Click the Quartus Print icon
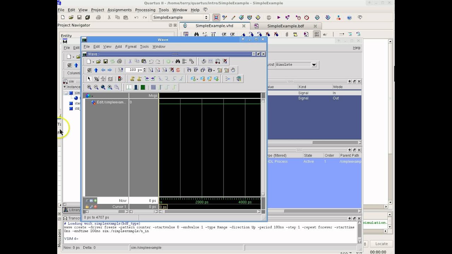Viewport: 452px width, 254px height. click(98, 17)
